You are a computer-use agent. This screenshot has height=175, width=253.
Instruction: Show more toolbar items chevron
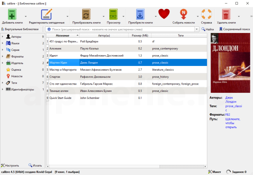click(x=251, y=16)
